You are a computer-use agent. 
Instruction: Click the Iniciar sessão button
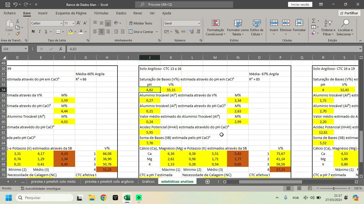pyautogui.click(x=300, y=5)
